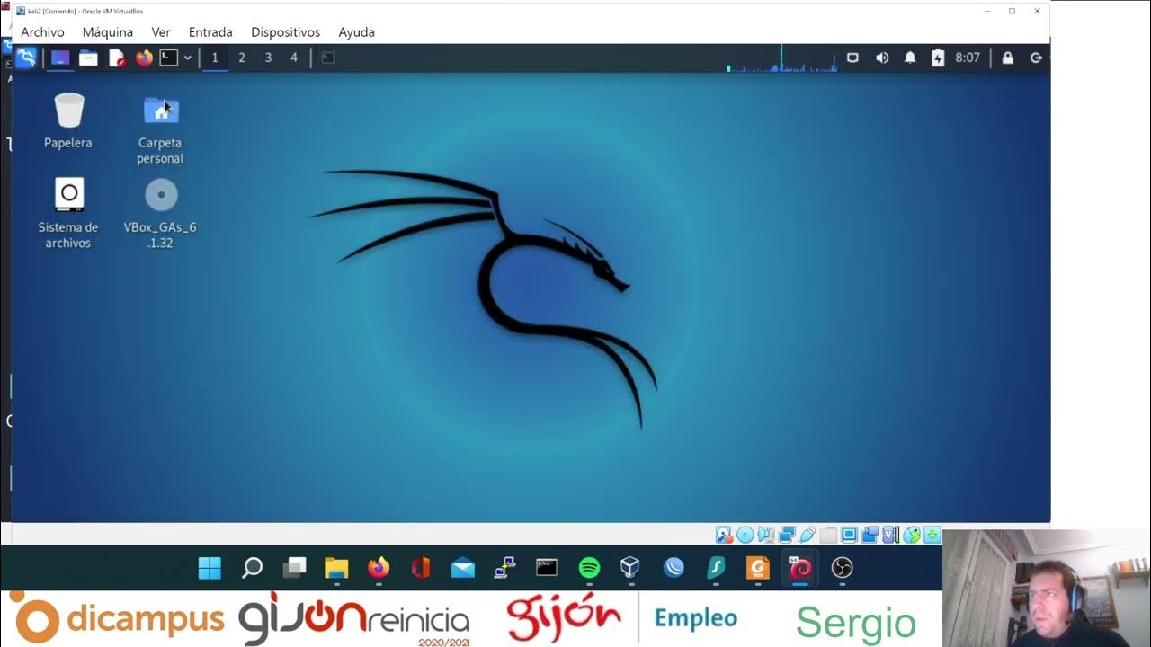1151x647 pixels.
Task: Select the Carpeta personal desktop folder
Action: tap(160, 129)
